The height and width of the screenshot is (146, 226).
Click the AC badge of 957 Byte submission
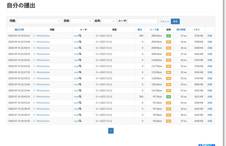tap(168, 96)
